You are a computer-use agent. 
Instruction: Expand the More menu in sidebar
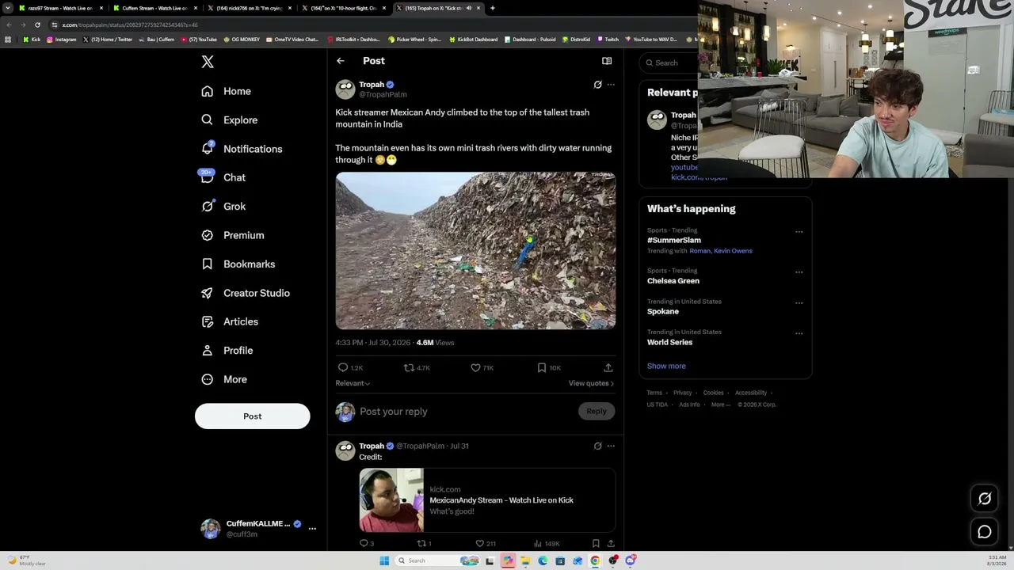224,379
